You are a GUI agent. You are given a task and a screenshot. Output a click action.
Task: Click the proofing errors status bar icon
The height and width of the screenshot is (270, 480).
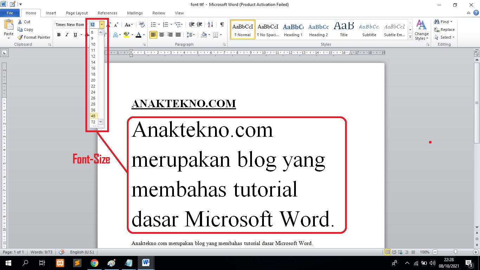pyautogui.click(x=61, y=252)
